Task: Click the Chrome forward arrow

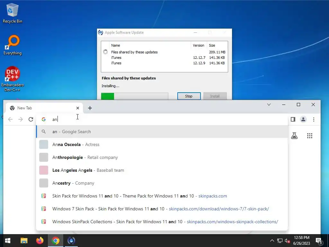Action: pyautogui.click(x=21, y=119)
